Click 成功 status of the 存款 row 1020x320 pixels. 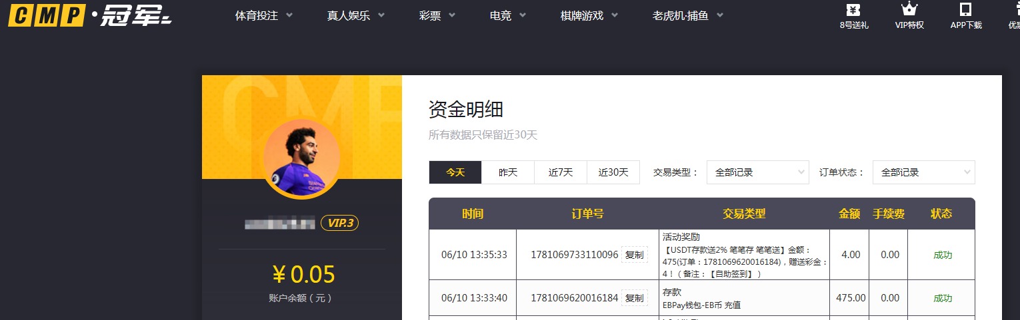943,298
